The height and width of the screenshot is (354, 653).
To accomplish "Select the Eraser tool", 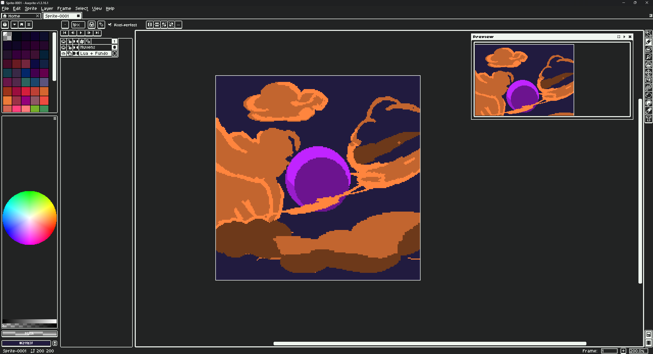I will (x=648, y=49).
